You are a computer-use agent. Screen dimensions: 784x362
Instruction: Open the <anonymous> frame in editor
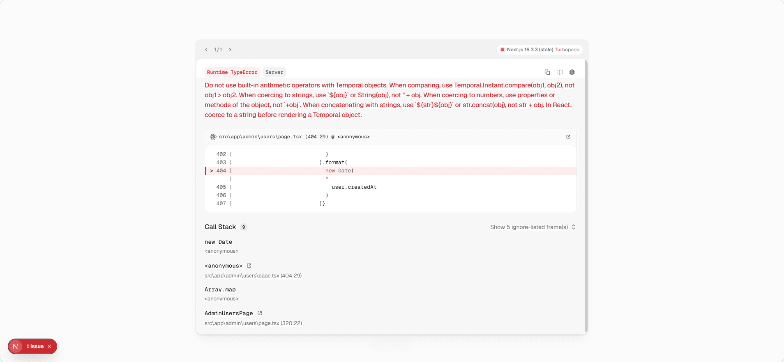pyautogui.click(x=249, y=266)
